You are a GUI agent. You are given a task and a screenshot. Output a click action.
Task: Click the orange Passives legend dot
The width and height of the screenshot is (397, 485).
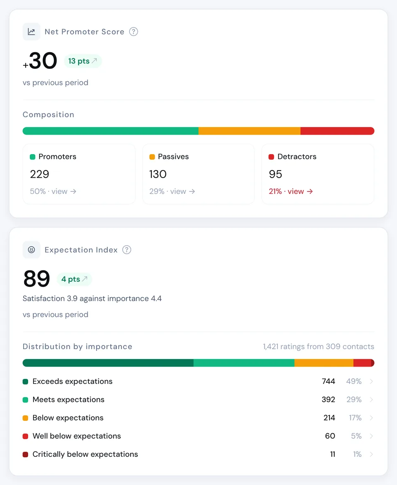[x=152, y=157]
